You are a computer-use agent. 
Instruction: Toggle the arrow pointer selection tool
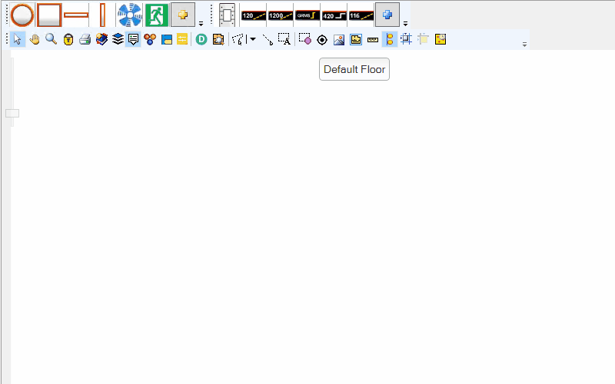tap(18, 39)
